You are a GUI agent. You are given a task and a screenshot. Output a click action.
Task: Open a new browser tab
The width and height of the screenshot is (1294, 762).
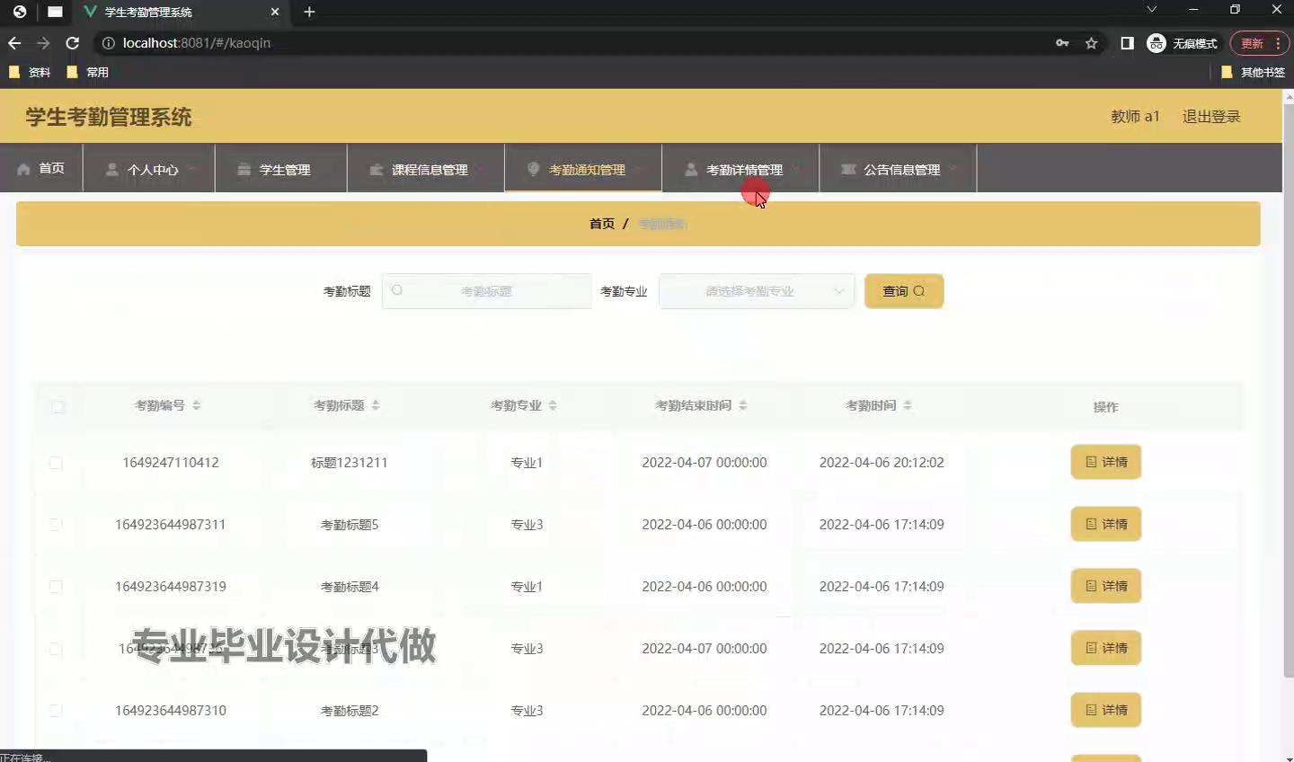[309, 12]
